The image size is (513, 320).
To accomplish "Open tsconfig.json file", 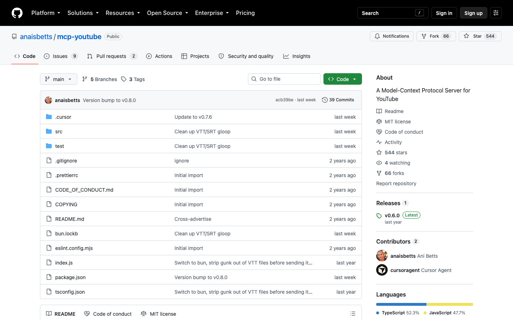I will pyautogui.click(x=70, y=292).
